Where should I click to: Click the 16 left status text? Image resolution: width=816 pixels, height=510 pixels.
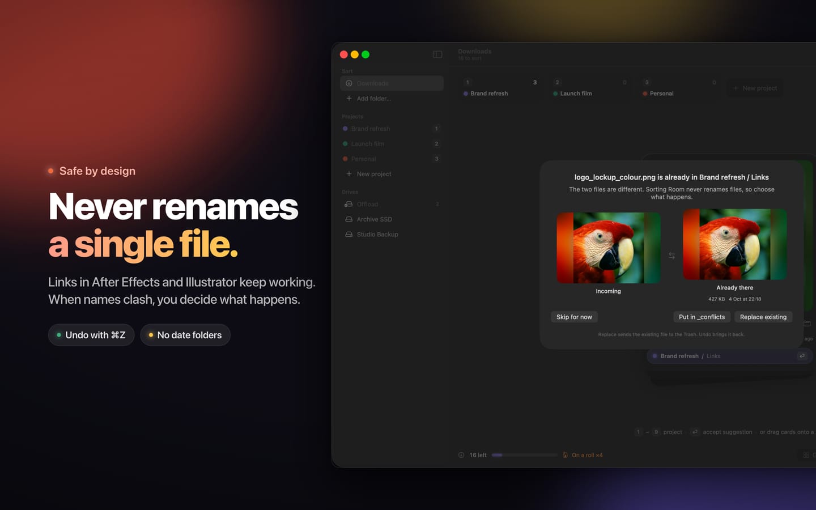coord(478,455)
